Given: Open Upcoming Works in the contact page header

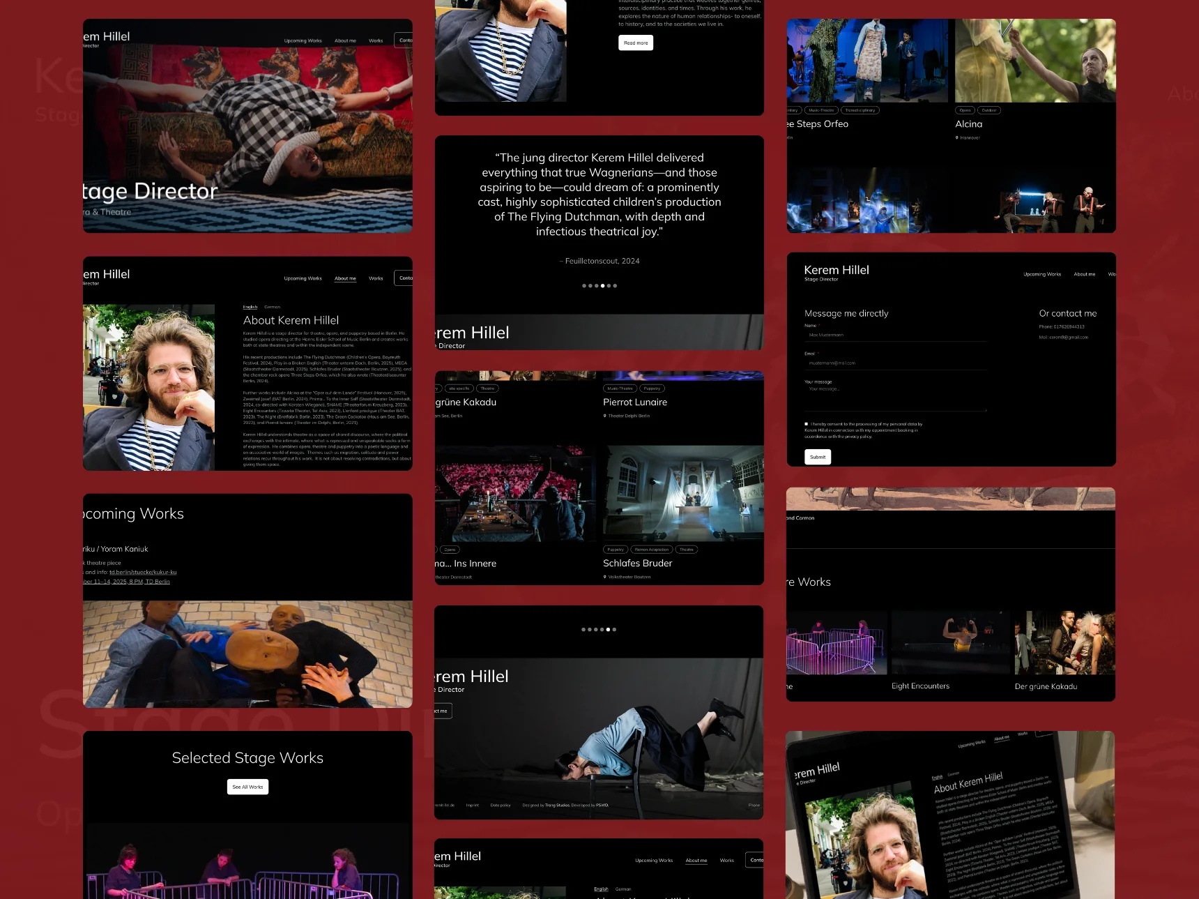Looking at the screenshot, I should pyautogui.click(x=1041, y=274).
